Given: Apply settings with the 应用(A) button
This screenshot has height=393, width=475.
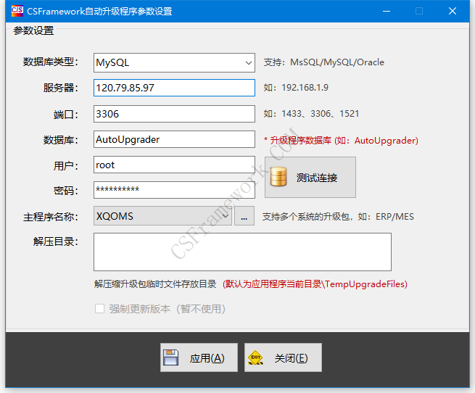Looking at the screenshot, I should [199, 357].
